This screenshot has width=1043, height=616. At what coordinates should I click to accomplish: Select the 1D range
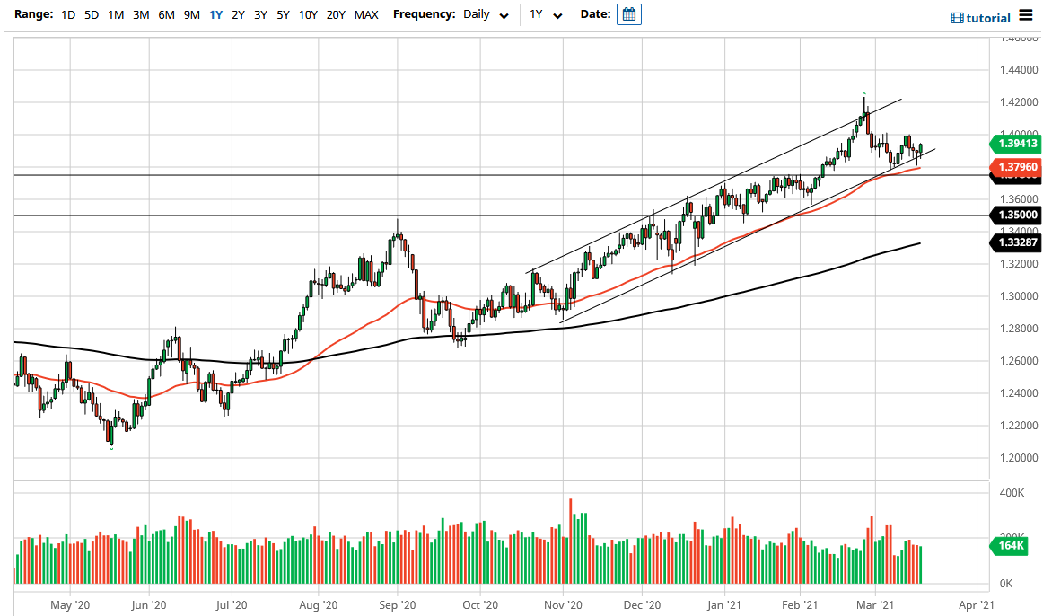[68, 14]
